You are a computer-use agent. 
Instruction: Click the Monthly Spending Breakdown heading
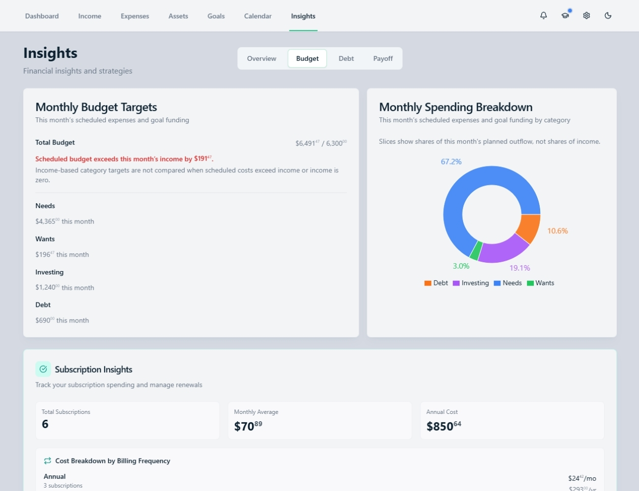point(456,107)
